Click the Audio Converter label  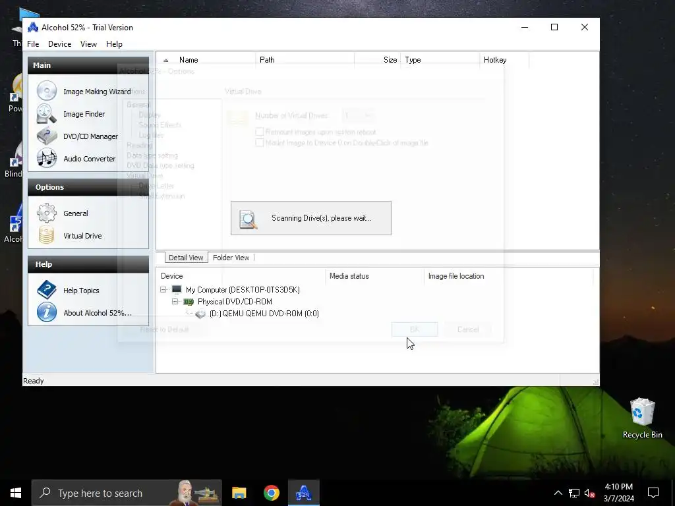(89, 158)
